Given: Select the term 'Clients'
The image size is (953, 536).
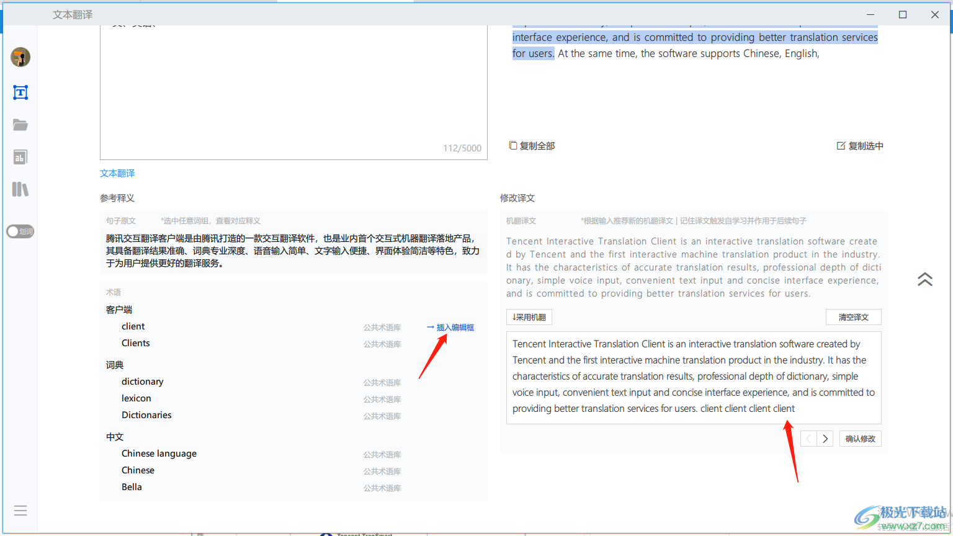Looking at the screenshot, I should pyautogui.click(x=135, y=343).
